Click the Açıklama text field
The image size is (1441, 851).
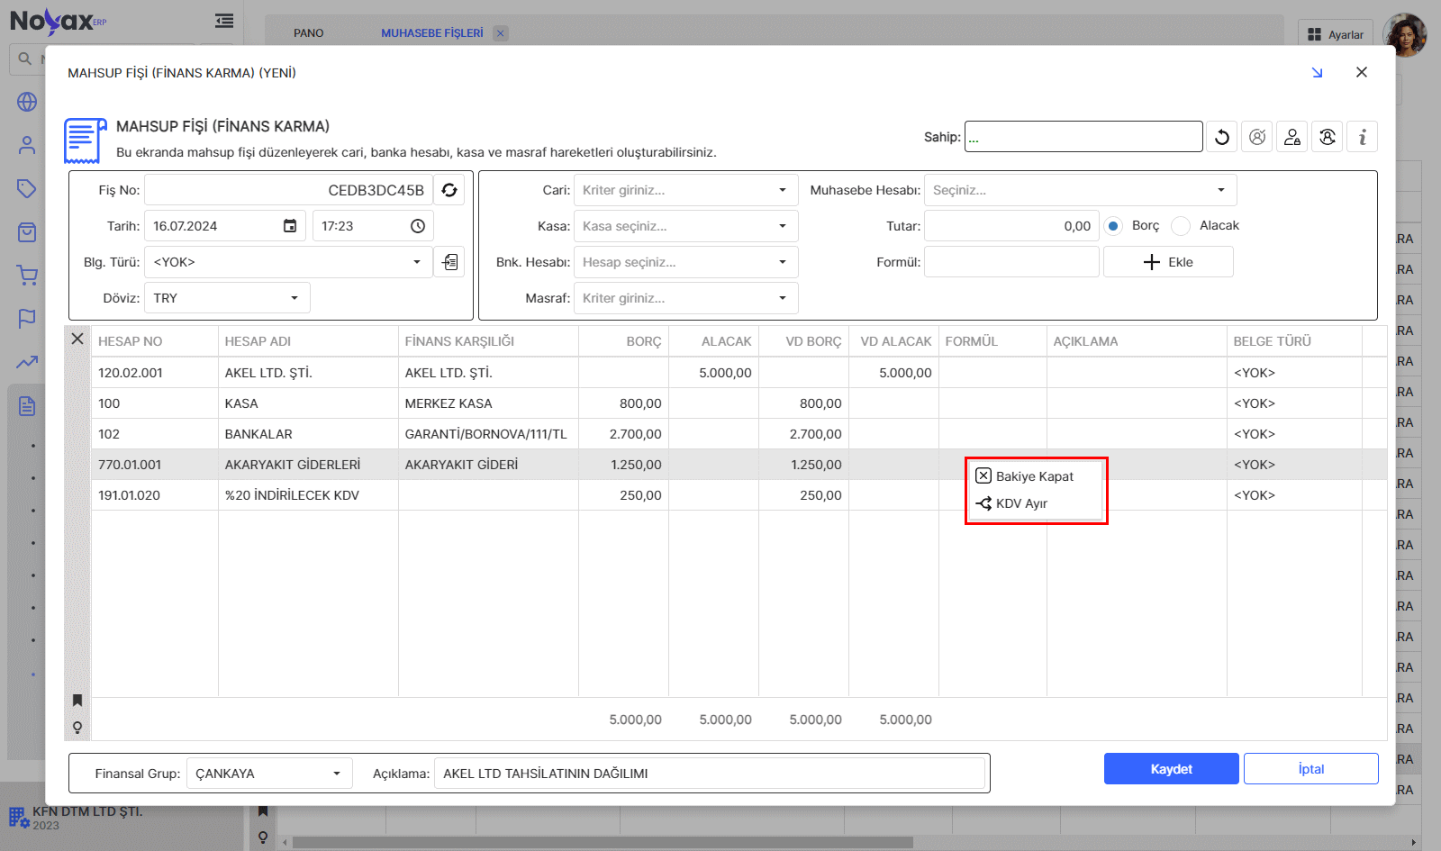pyautogui.click(x=710, y=774)
